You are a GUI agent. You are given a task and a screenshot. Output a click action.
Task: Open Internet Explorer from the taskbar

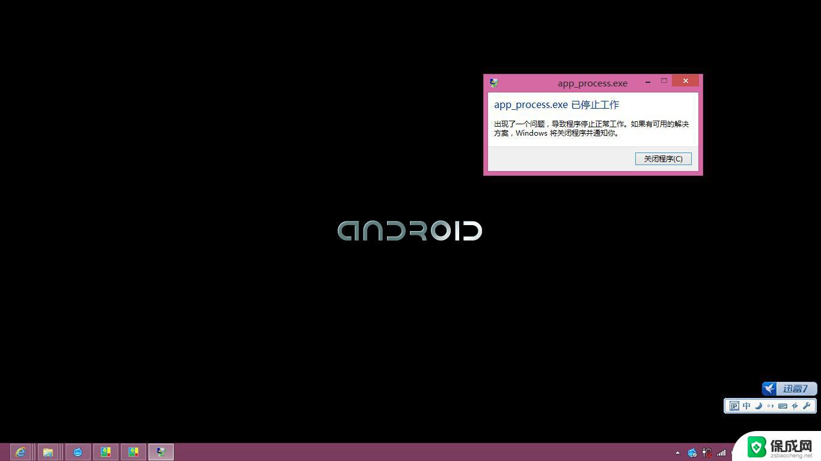point(21,452)
